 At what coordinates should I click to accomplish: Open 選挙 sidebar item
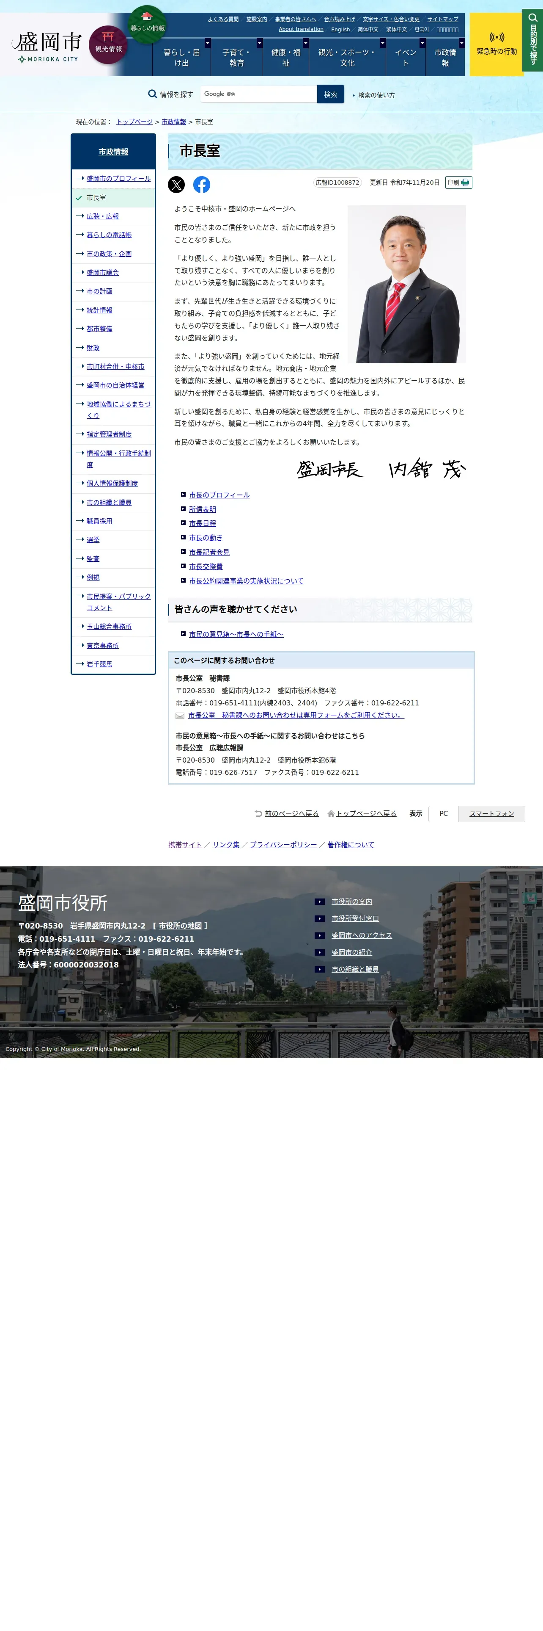[x=93, y=540]
